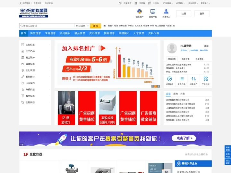Open 上海科蓝电化学仪表科技有限公司 entry

[x=180, y=108]
